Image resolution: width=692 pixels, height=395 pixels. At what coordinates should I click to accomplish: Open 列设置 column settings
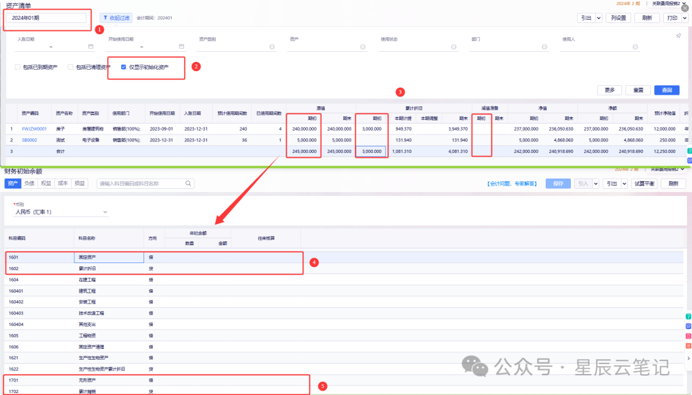click(x=618, y=18)
